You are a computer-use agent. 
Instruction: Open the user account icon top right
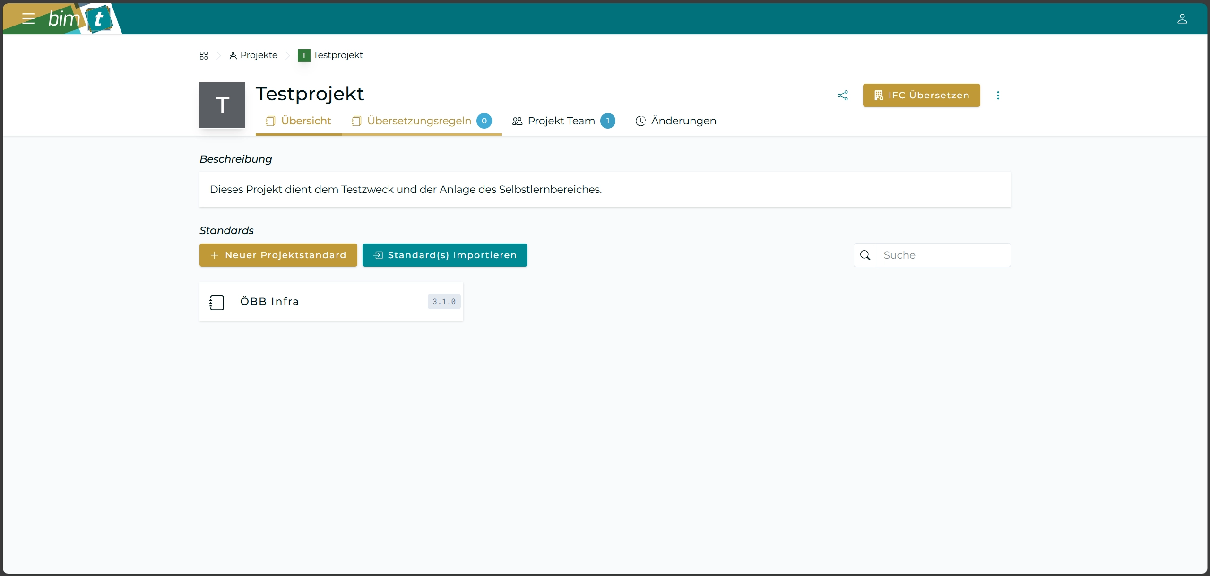[1183, 19]
